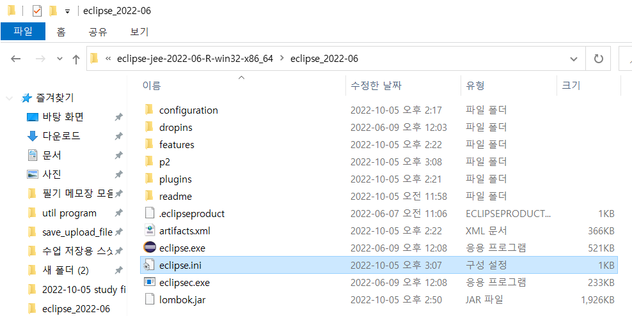The width and height of the screenshot is (632, 316).
Task: Select the features folder icon
Action: 149,144
